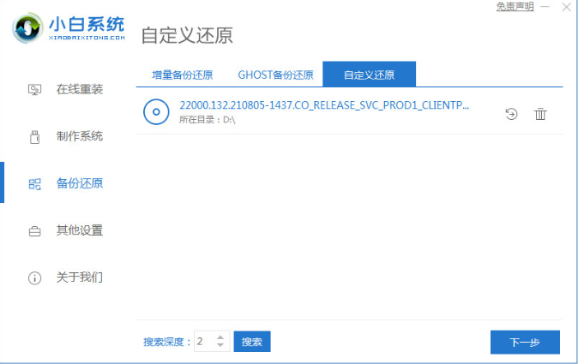Click the 搜索深度 number input field
The image size is (578, 364).
point(204,342)
